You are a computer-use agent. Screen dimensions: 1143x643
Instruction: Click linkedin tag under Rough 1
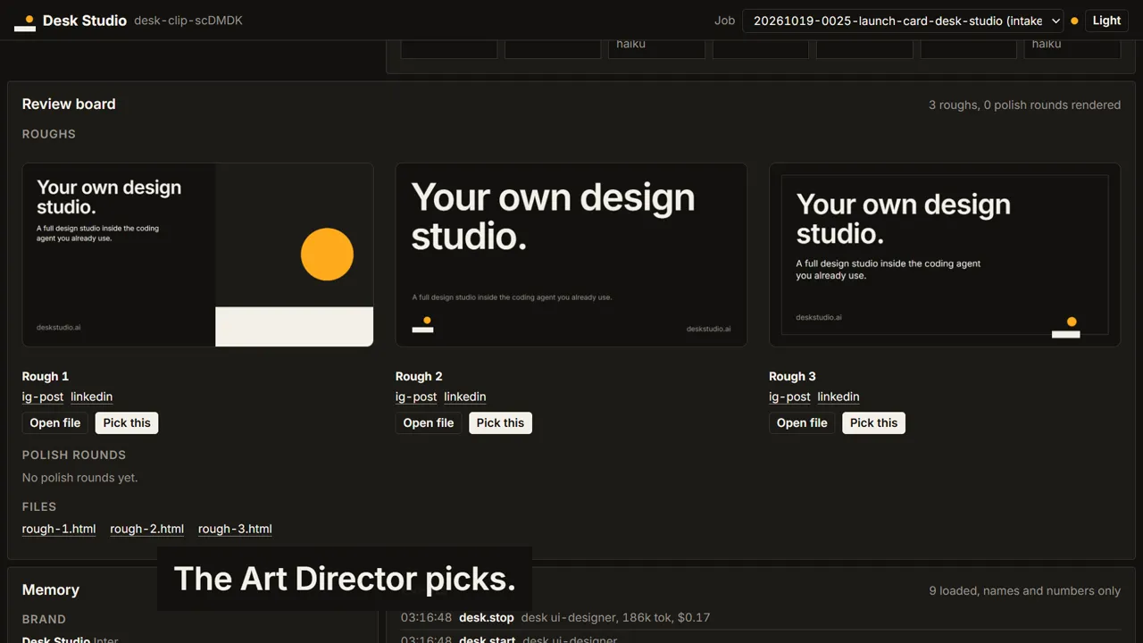tap(92, 397)
